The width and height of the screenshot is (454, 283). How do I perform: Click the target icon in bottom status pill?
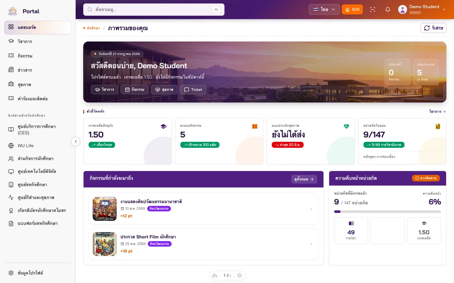click(239, 276)
